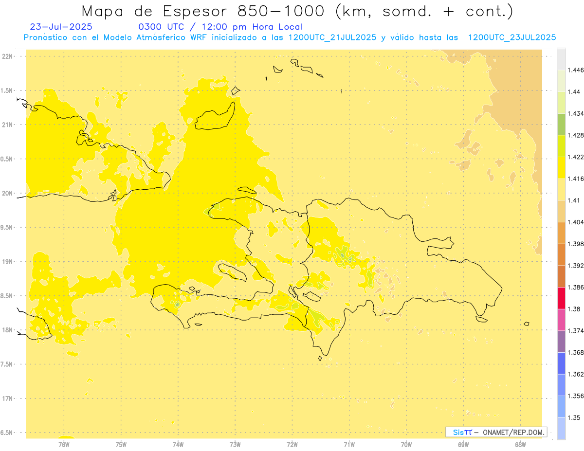Click the 70W longitude axis label
The image size is (584, 451).
[406, 444]
